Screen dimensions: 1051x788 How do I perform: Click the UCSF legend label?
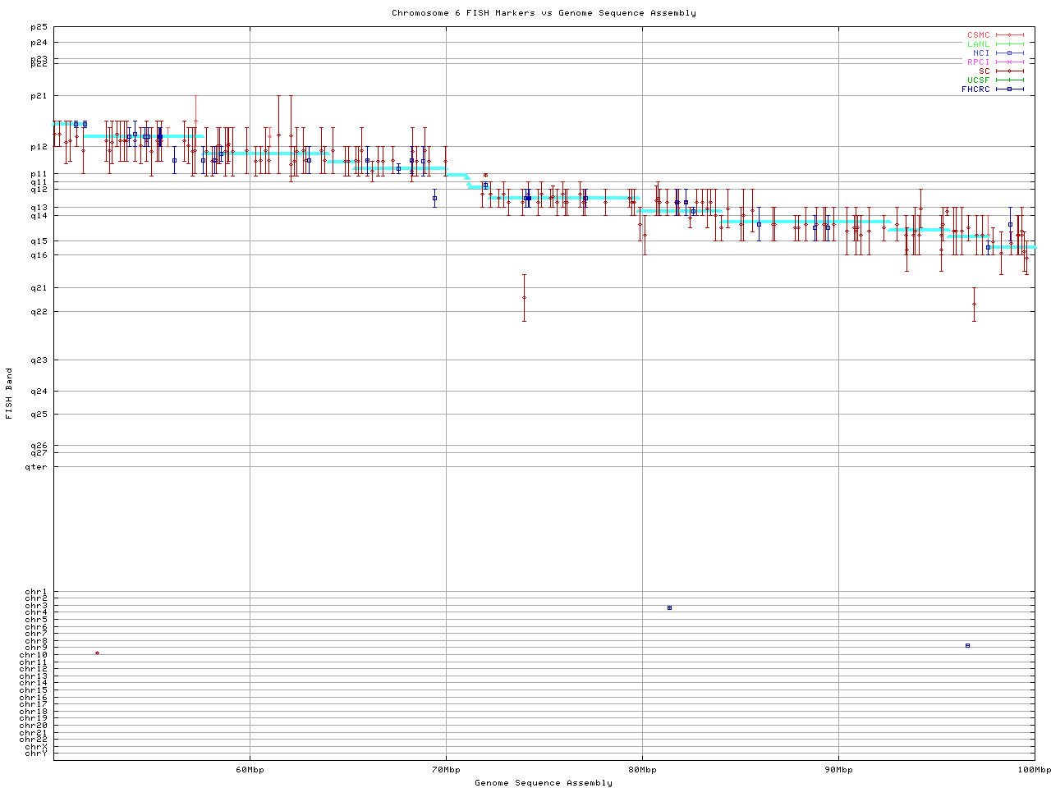point(978,80)
